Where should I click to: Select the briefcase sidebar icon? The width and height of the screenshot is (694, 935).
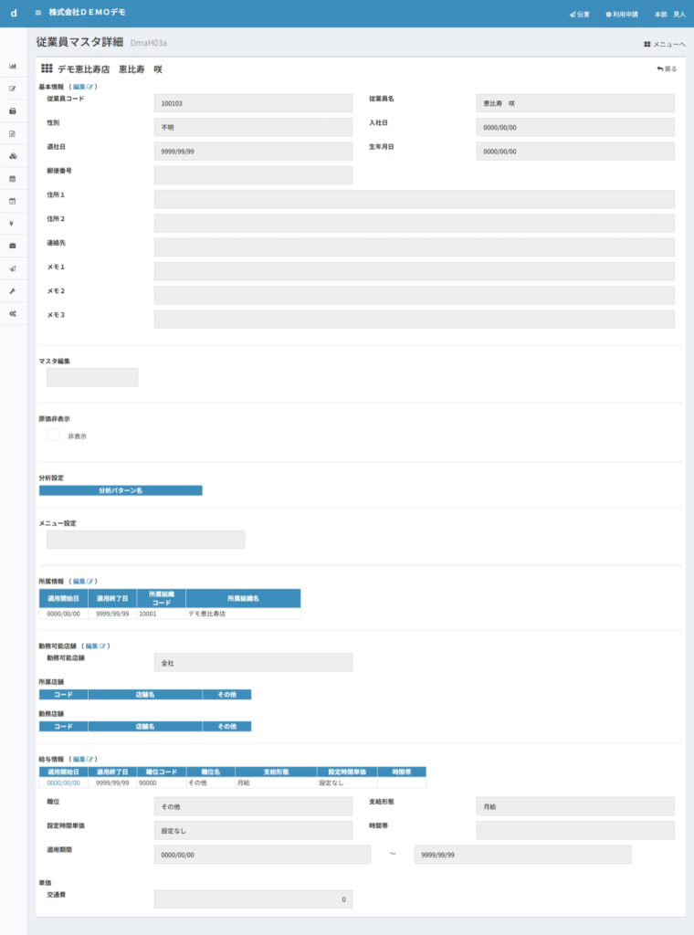pyautogui.click(x=13, y=246)
